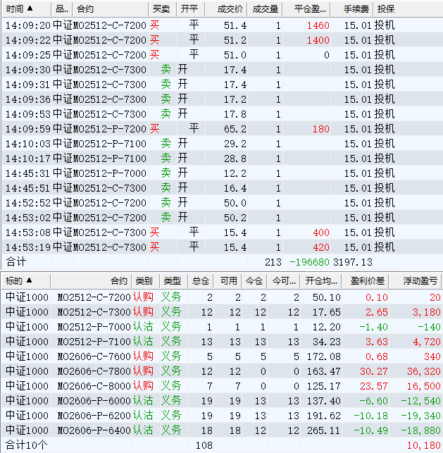Click the sort arrow next to 时间
443x453 pixels.
point(30,8)
